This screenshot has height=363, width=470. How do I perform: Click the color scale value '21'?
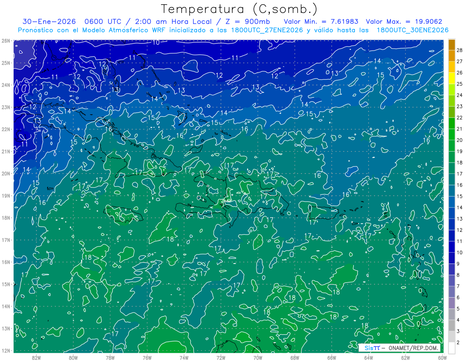click(460, 129)
